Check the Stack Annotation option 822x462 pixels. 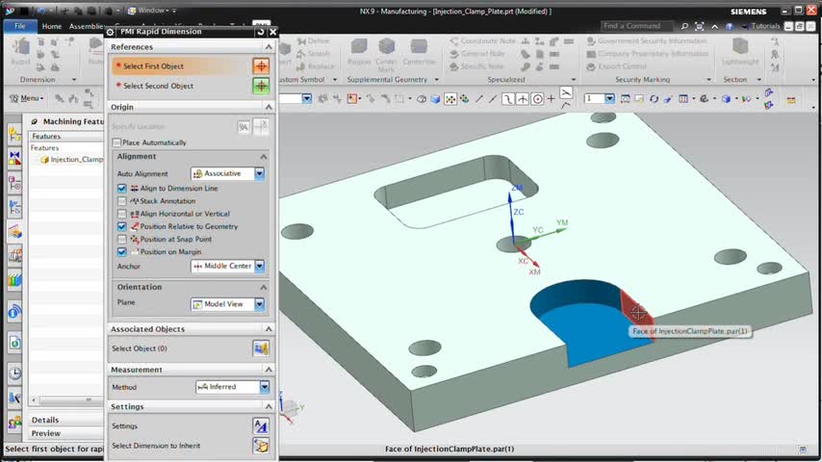(122, 201)
